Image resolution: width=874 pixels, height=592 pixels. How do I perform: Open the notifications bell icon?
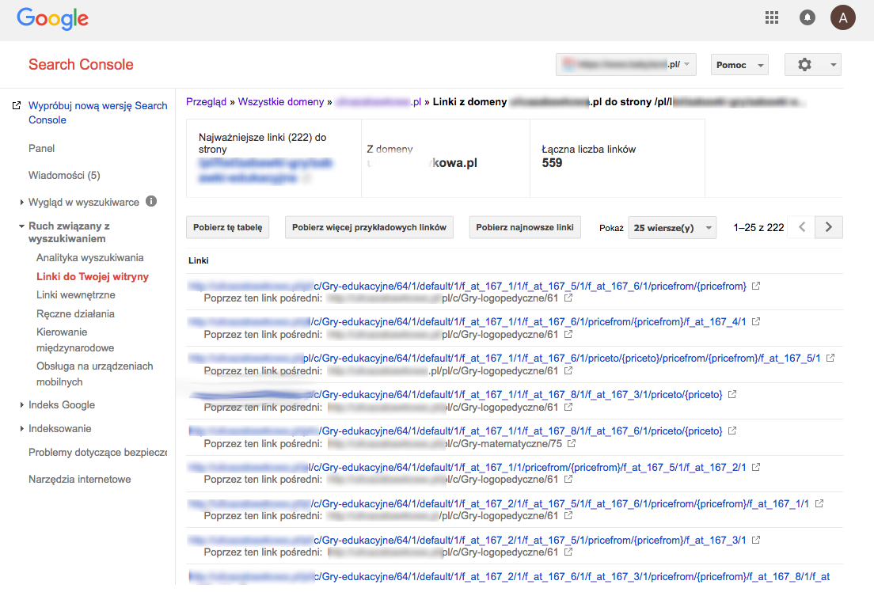click(807, 18)
